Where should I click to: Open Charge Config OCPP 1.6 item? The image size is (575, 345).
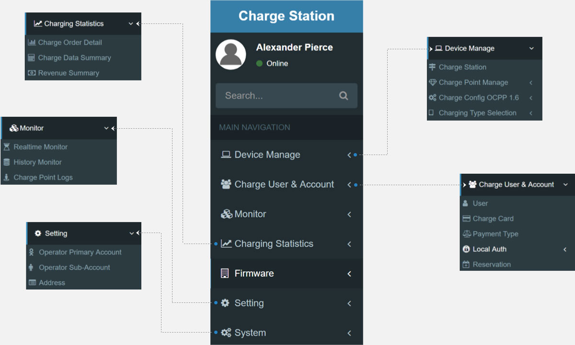click(x=478, y=98)
